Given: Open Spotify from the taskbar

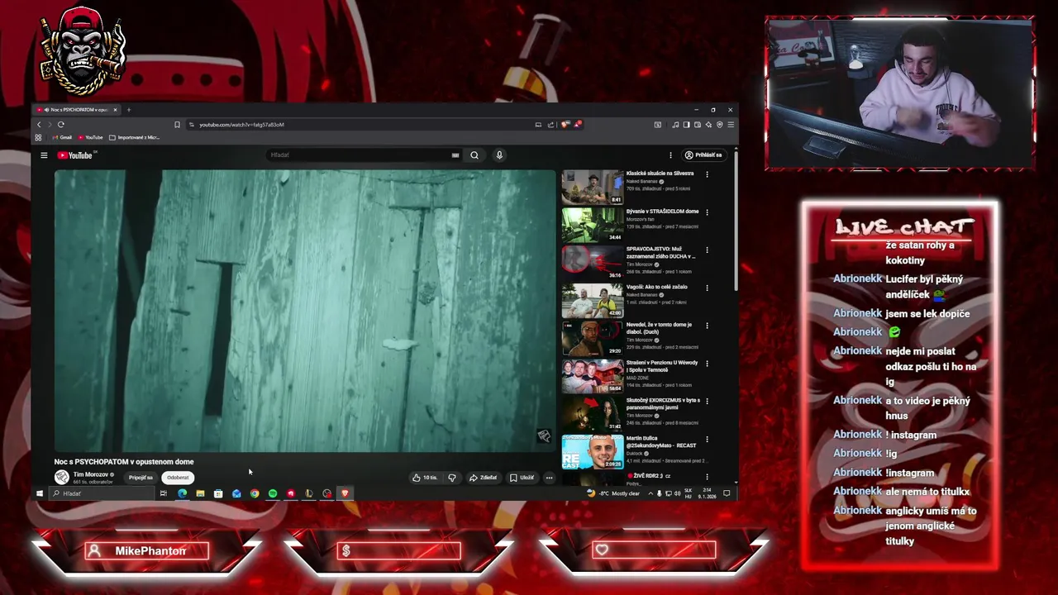Looking at the screenshot, I should [x=273, y=493].
